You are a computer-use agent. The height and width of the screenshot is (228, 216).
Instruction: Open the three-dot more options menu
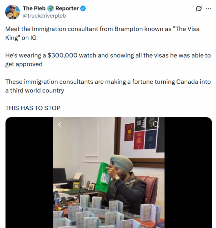tap(209, 8)
